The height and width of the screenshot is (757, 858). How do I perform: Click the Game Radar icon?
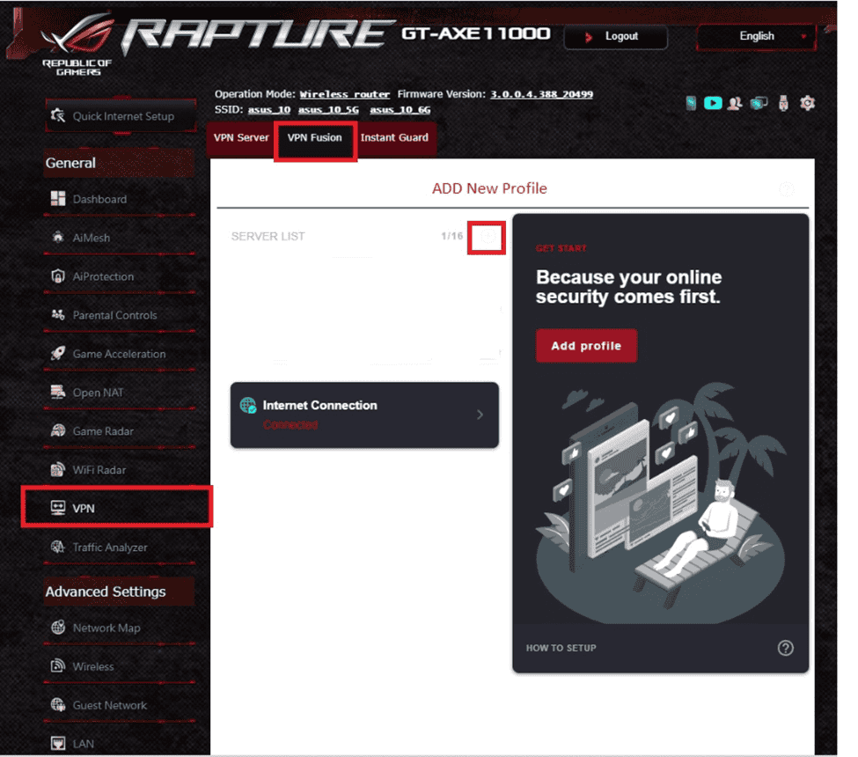point(57,430)
